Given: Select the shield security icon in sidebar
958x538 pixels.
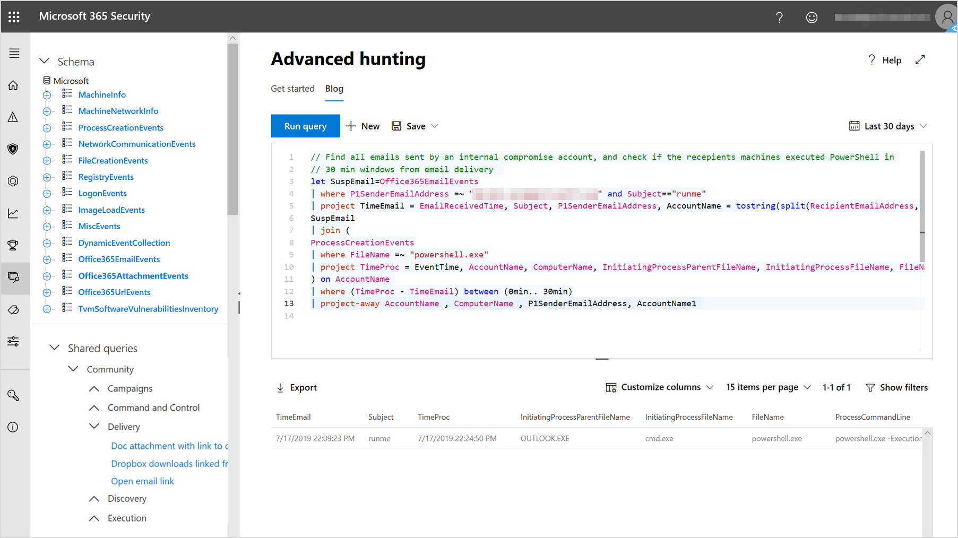Looking at the screenshot, I should 13,149.
